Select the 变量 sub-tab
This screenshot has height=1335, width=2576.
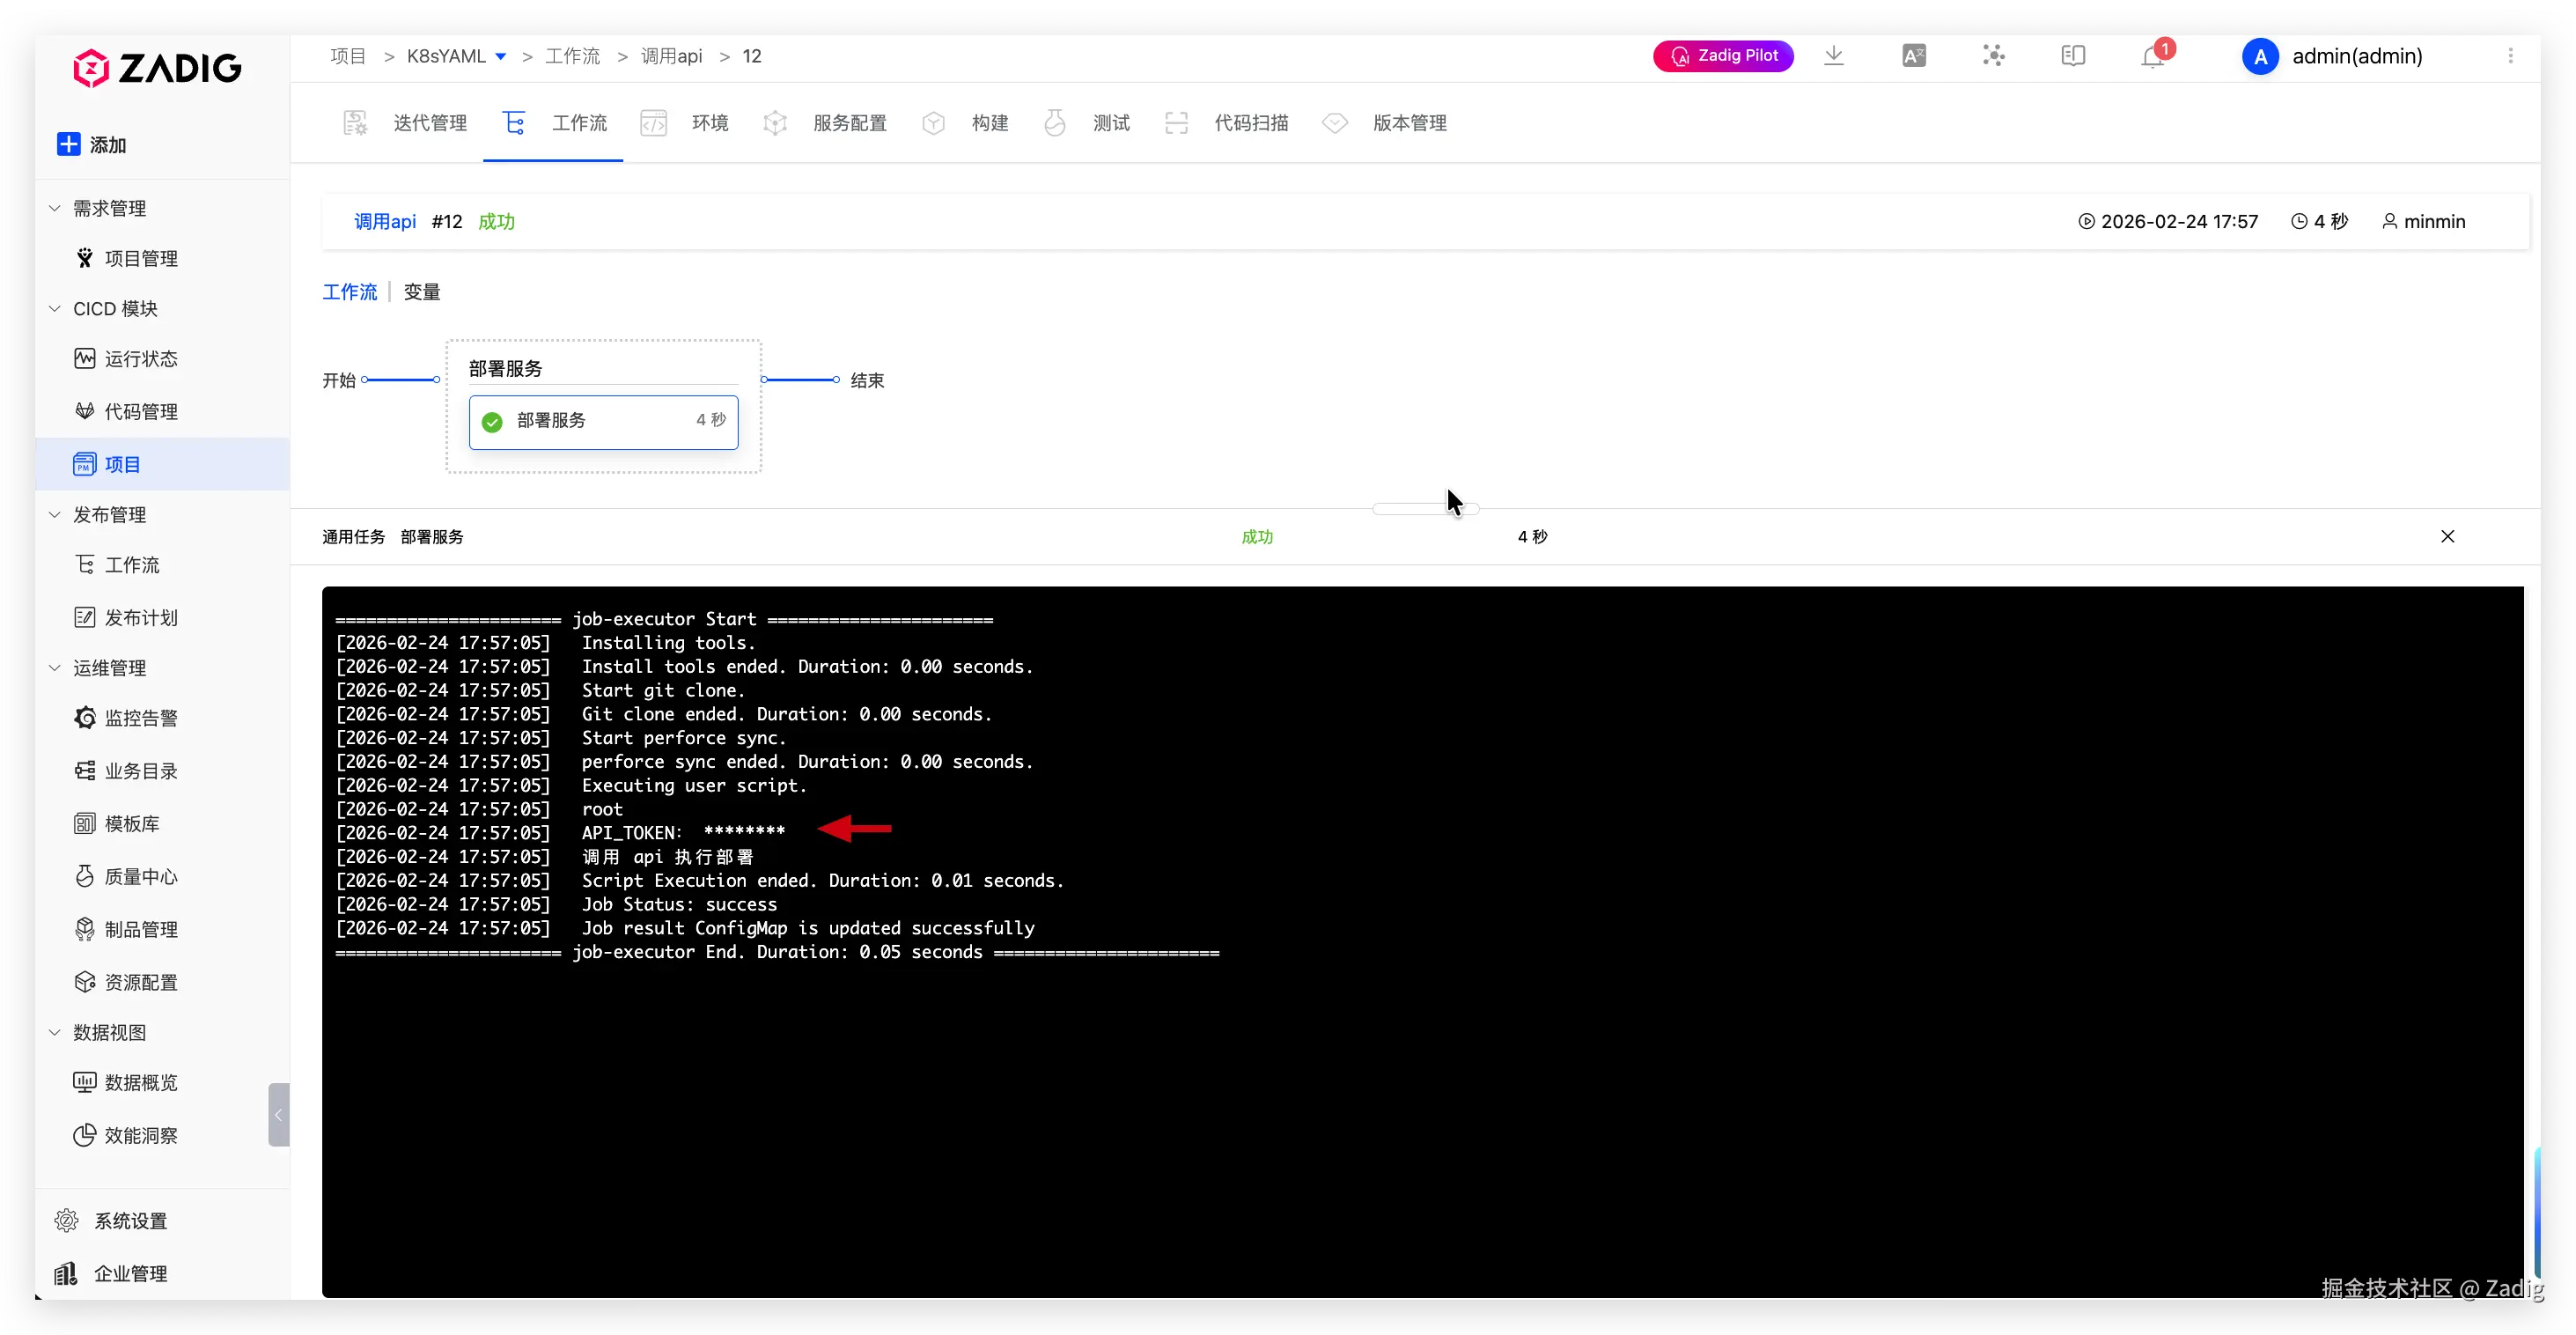[421, 291]
